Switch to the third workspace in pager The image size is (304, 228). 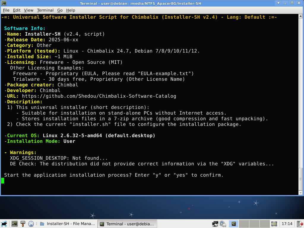[254, 224]
